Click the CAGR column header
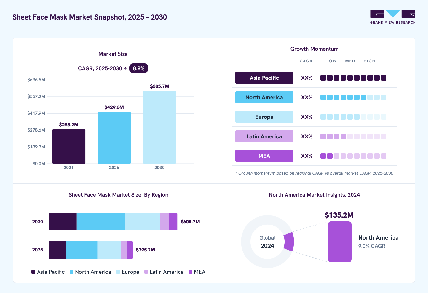 pos(306,61)
